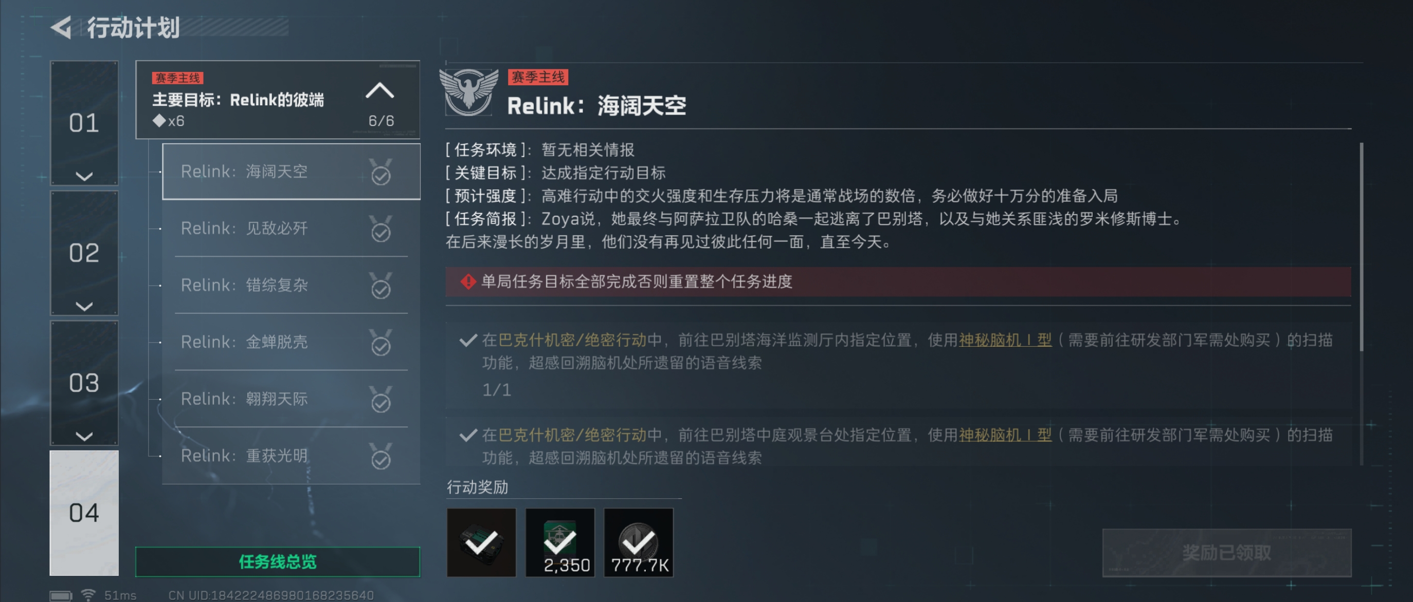Click completion medal for Relink：重获光明

point(381,456)
